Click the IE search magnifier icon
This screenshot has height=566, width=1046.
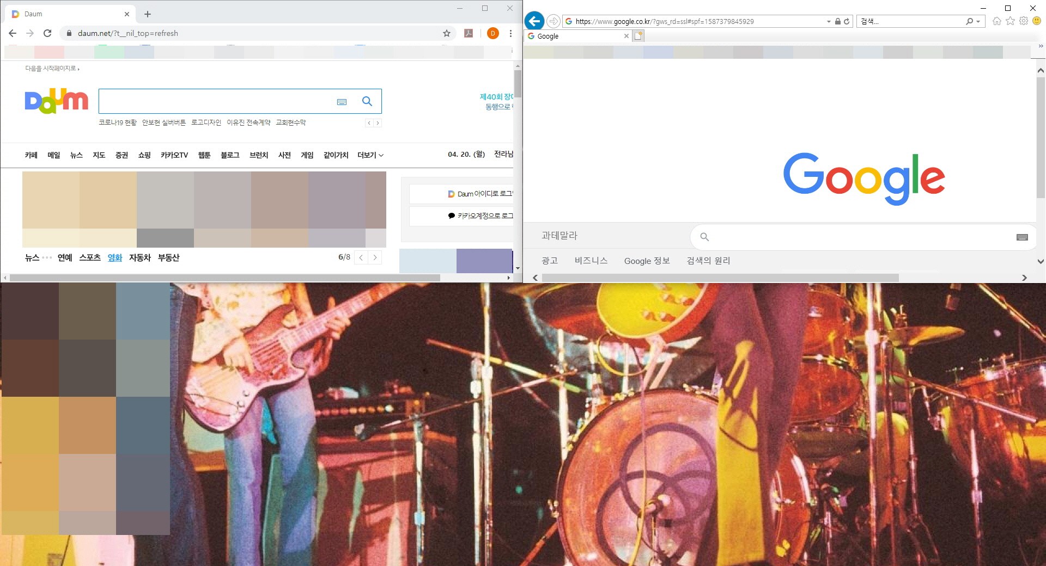(969, 22)
